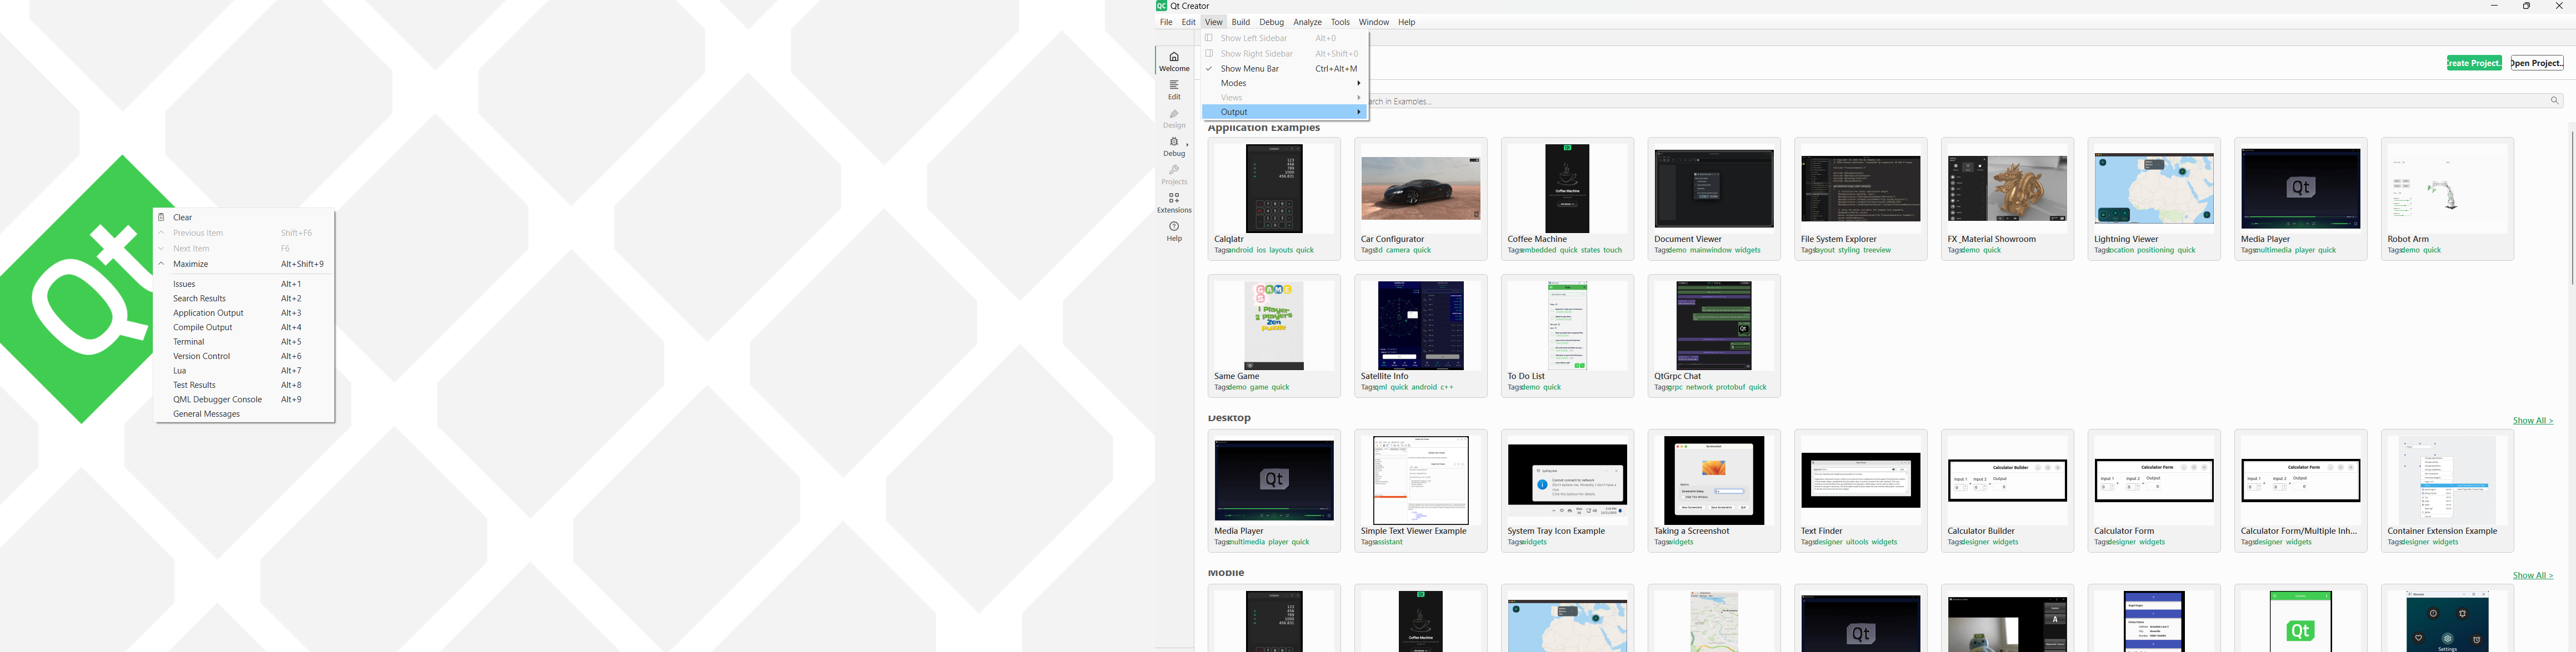Open the Help menu in menu bar
Image resolution: width=2576 pixels, height=652 pixels.
point(1406,22)
